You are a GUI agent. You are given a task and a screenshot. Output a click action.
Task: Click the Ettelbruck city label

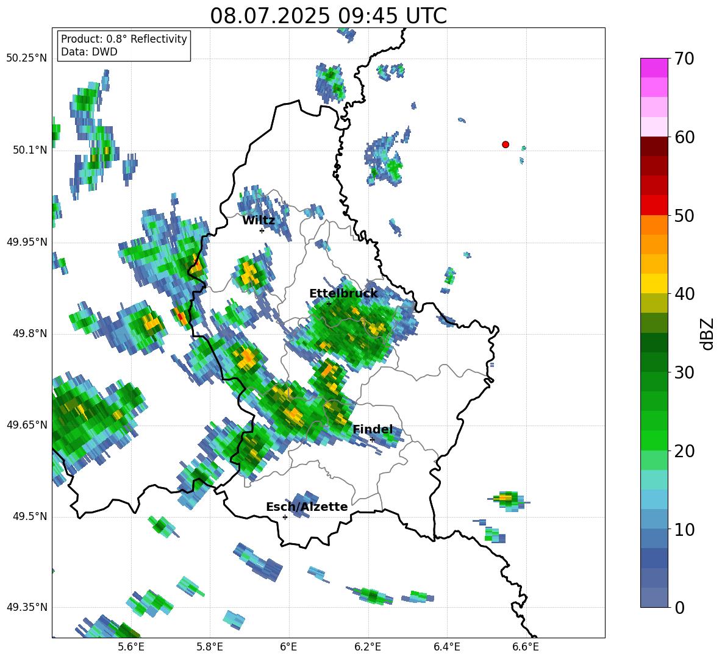[343, 294]
